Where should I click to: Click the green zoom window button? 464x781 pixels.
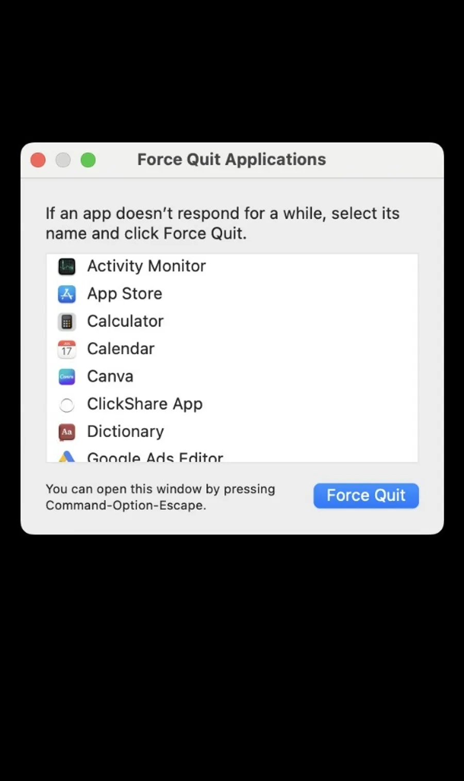(88, 160)
